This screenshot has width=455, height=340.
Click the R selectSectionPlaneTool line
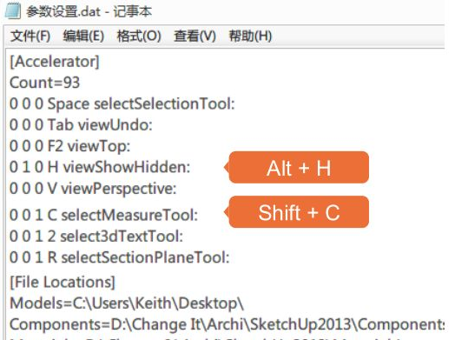120,257
